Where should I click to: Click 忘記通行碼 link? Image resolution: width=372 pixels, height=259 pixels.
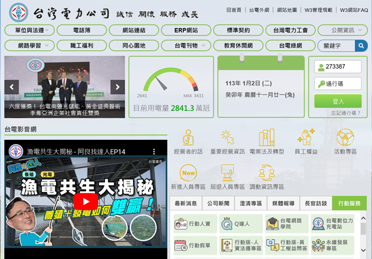tap(346, 113)
